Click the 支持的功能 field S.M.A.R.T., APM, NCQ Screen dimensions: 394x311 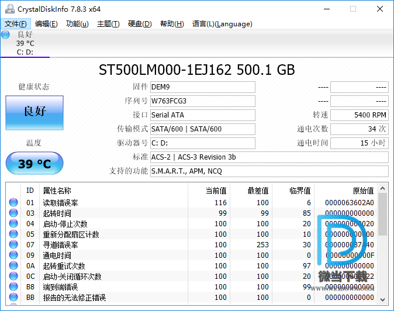269,171
